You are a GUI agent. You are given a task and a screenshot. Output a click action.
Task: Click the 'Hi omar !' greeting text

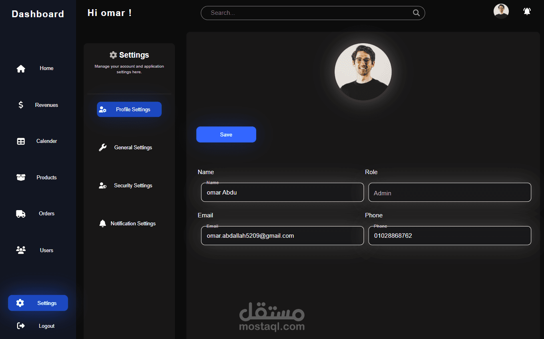click(110, 13)
